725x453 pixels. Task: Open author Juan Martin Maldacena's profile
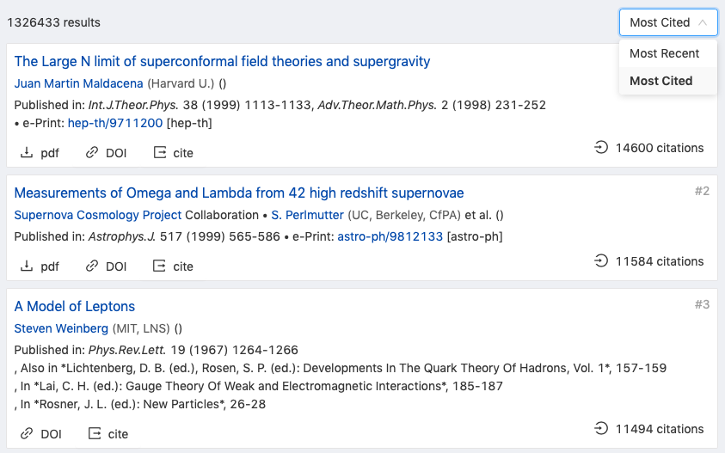point(79,84)
